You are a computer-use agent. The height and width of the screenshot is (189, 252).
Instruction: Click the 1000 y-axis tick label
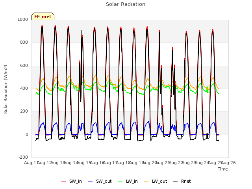(x=23, y=19)
